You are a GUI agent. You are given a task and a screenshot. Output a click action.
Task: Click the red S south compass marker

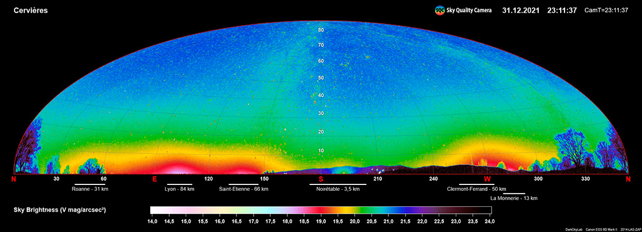coord(321,179)
